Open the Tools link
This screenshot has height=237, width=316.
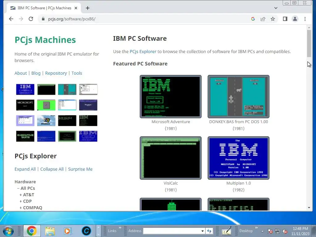click(77, 73)
